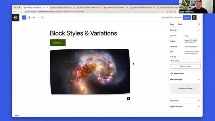The image size is (215, 121).
Task: Close the Home Template Editor browser tab
Action: click(101, 8)
